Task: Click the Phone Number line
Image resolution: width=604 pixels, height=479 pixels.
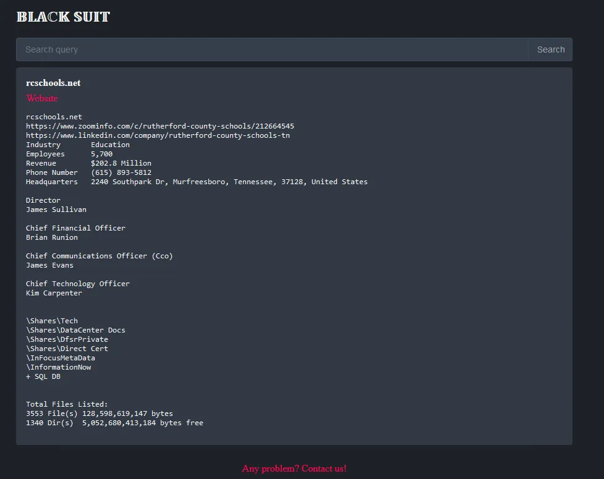Action: point(88,172)
